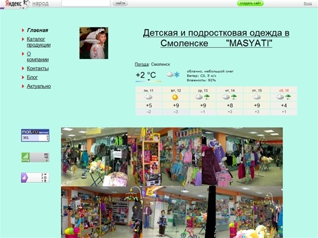The width and height of the screenshot is (318, 238).
Task: Focus the Yandex search input field
Action: point(86,3)
